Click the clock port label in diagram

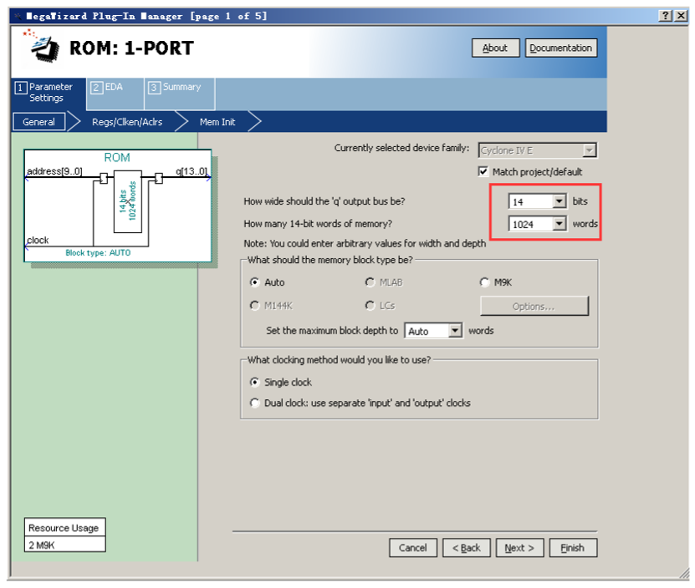click(38, 240)
